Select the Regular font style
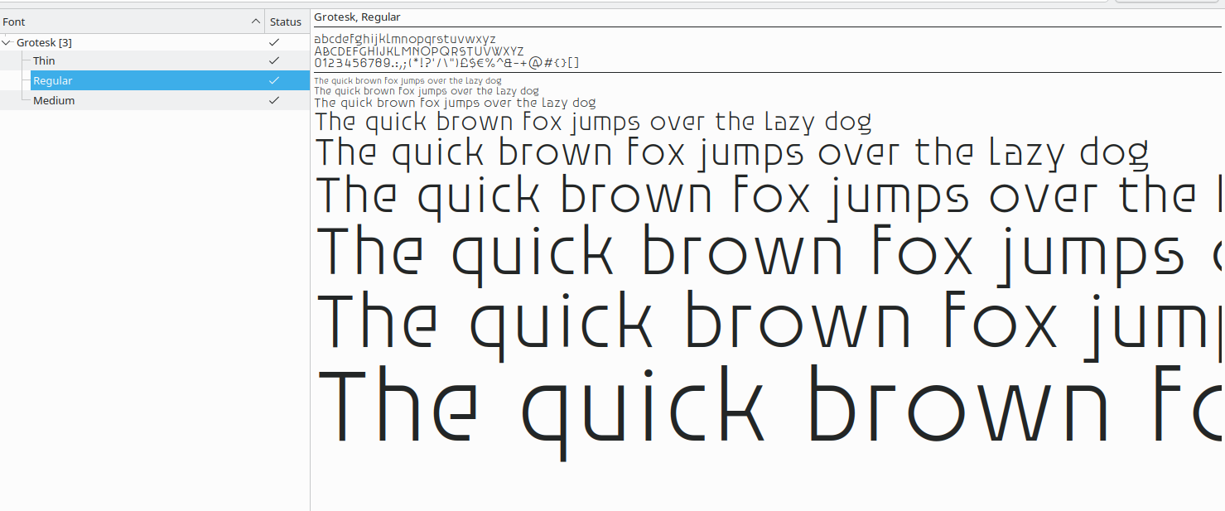Image resolution: width=1225 pixels, height=511 pixels. [52, 80]
